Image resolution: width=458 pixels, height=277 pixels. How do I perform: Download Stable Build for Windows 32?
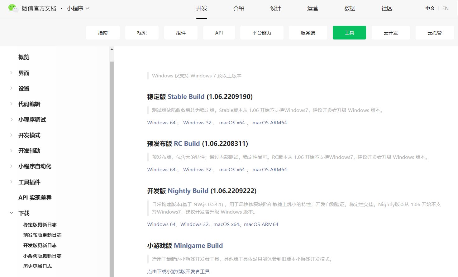click(197, 122)
